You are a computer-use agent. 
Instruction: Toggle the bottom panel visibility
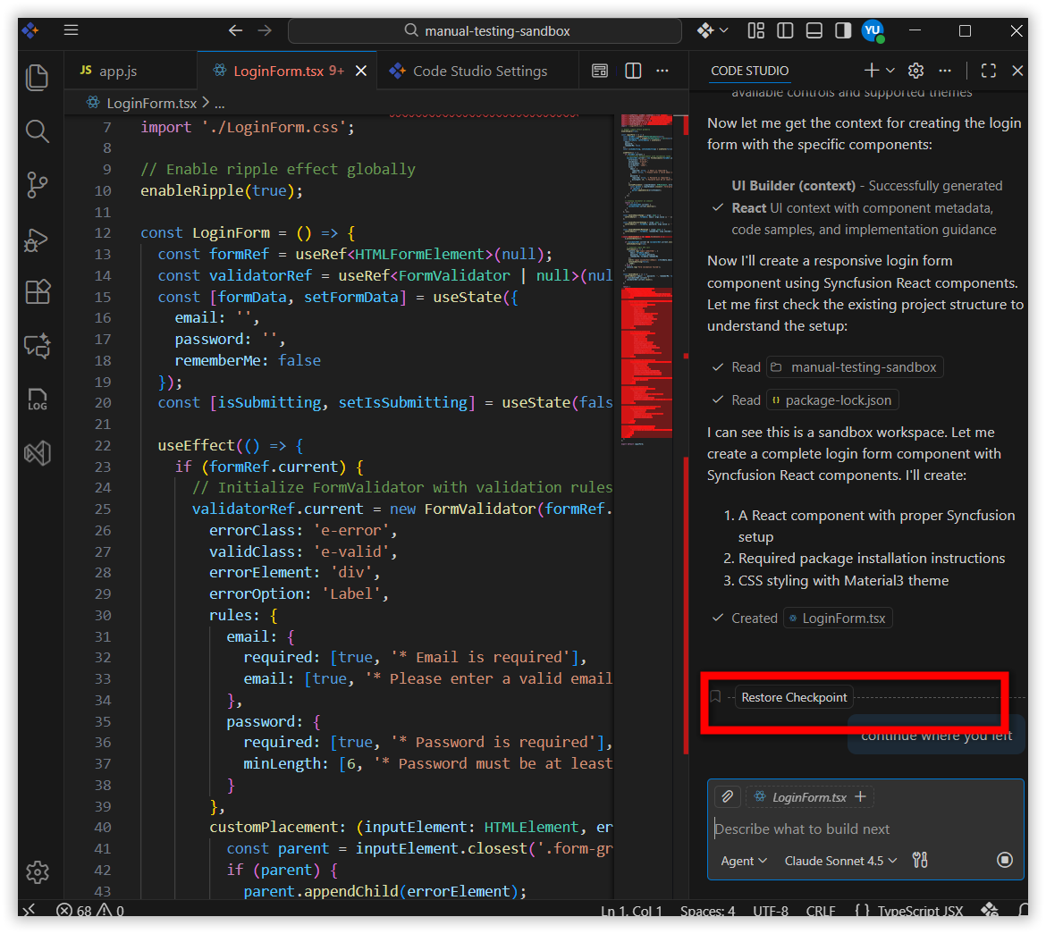click(814, 31)
